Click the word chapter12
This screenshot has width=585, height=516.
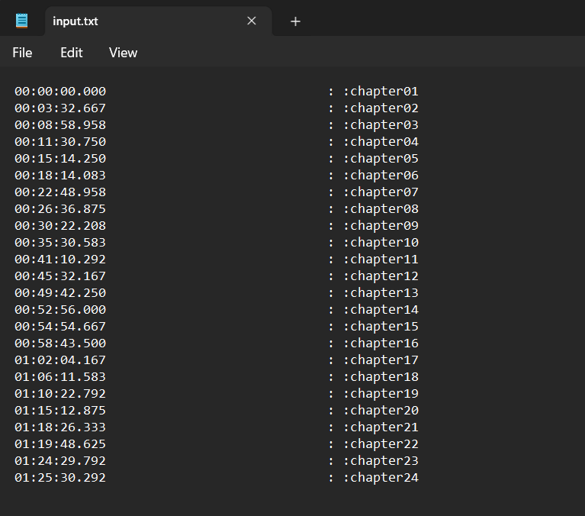384,276
